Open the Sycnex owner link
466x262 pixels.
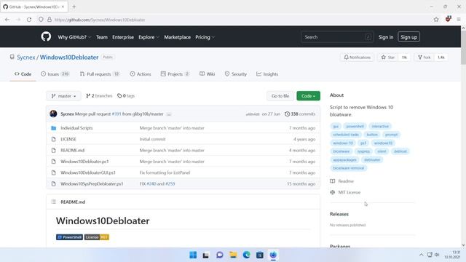(26, 57)
